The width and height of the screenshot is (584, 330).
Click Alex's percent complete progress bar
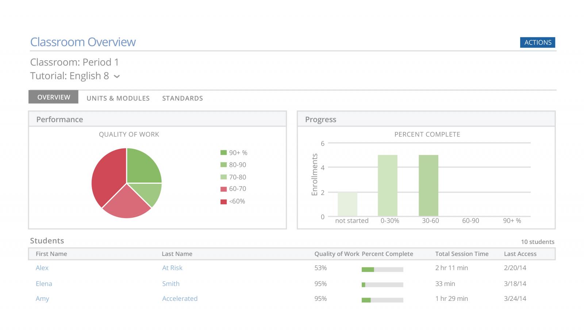click(382, 269)
